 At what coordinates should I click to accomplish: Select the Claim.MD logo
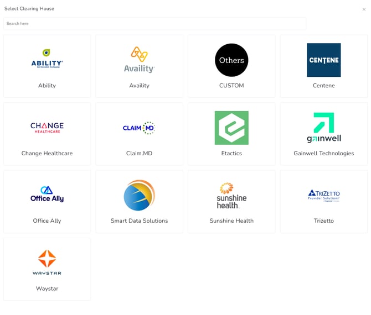[x=139, y=128]
